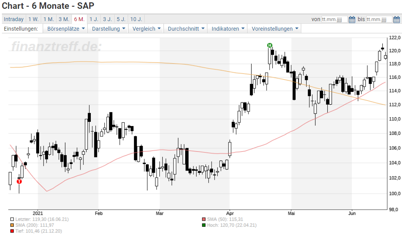This screenshot has width=402, height=236.
Task: Select the 1 M. timeframe tab
Action: click(48, 19)
